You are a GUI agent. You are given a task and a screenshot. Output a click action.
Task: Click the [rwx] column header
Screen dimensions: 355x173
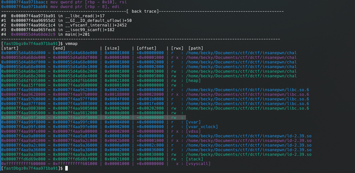(x=177, y=48)
